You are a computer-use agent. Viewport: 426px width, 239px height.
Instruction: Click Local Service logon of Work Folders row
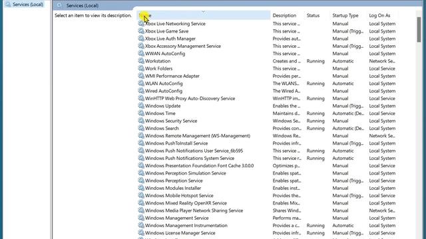coord(382,68)
